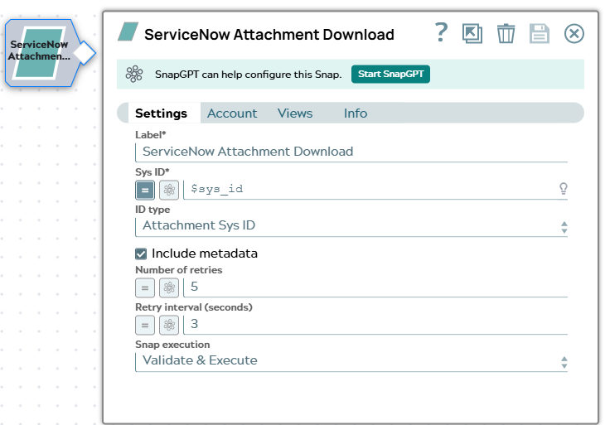Click SnapGPT icon for Number of retries
The height and width of the screenshot is (425, 605).
pyautogui.click(x=169, y=287)
